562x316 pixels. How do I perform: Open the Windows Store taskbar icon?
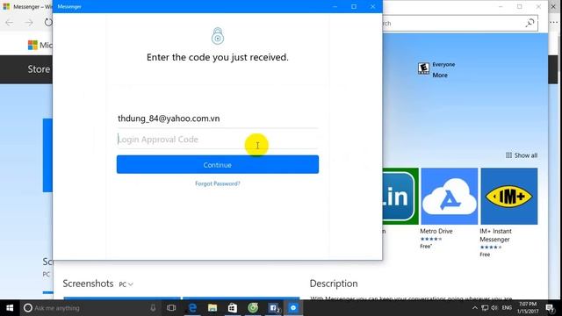(x=232, y=308)
